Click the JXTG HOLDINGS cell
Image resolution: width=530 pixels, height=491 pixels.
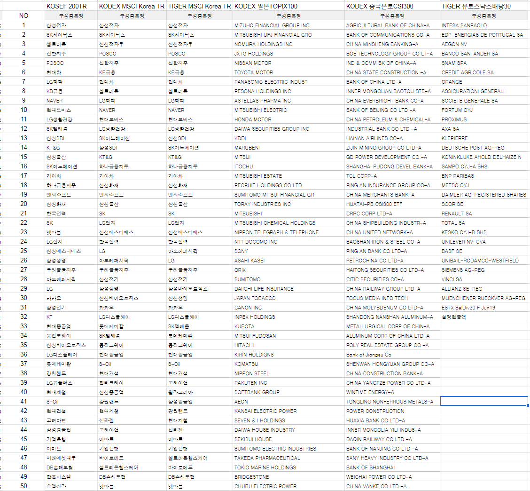pos(288,54)
